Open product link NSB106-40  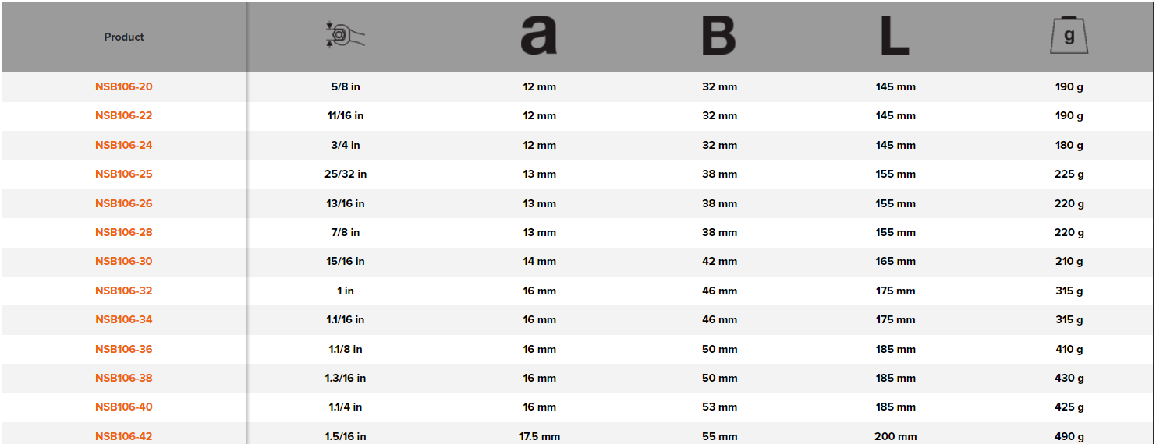pyautogui.click(x=124, y=407)
